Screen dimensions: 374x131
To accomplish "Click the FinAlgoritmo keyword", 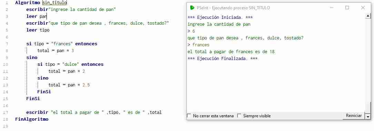I will (32, 119).
